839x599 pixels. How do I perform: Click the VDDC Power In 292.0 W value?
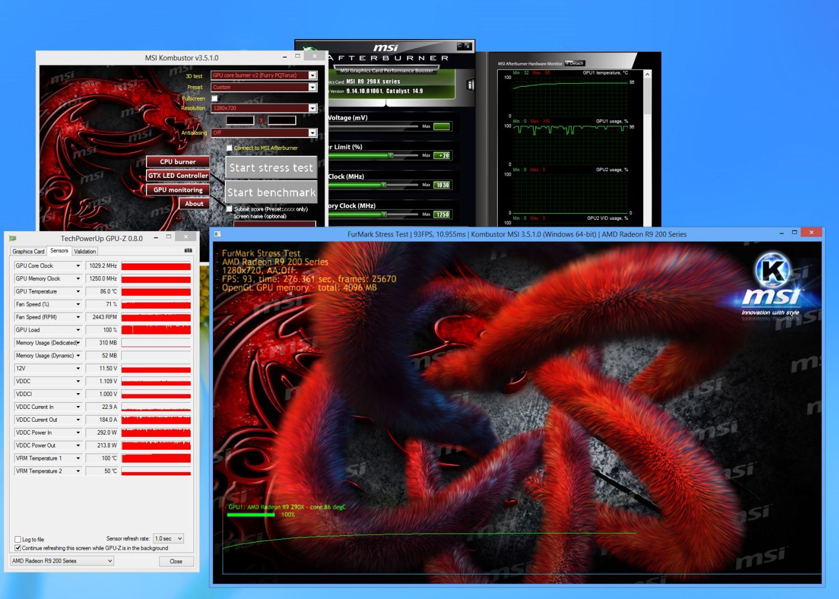point(102,433)
